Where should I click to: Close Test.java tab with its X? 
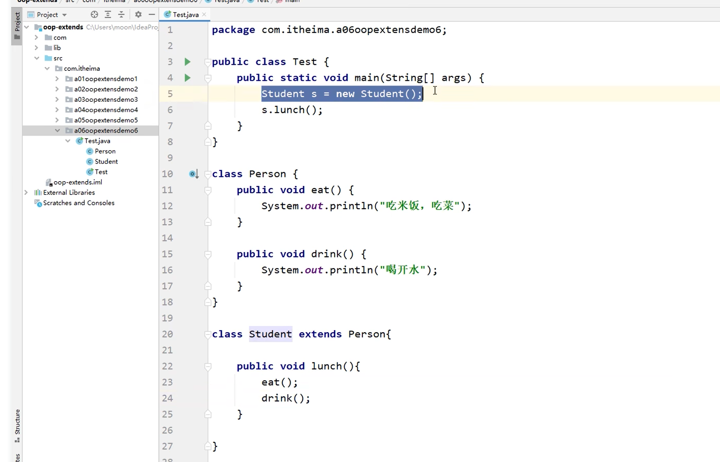point(205,15)
